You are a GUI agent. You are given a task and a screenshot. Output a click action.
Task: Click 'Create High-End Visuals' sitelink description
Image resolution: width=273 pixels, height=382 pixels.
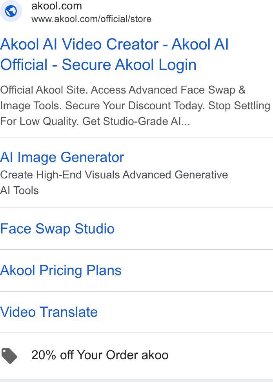[x=60, y=174]
